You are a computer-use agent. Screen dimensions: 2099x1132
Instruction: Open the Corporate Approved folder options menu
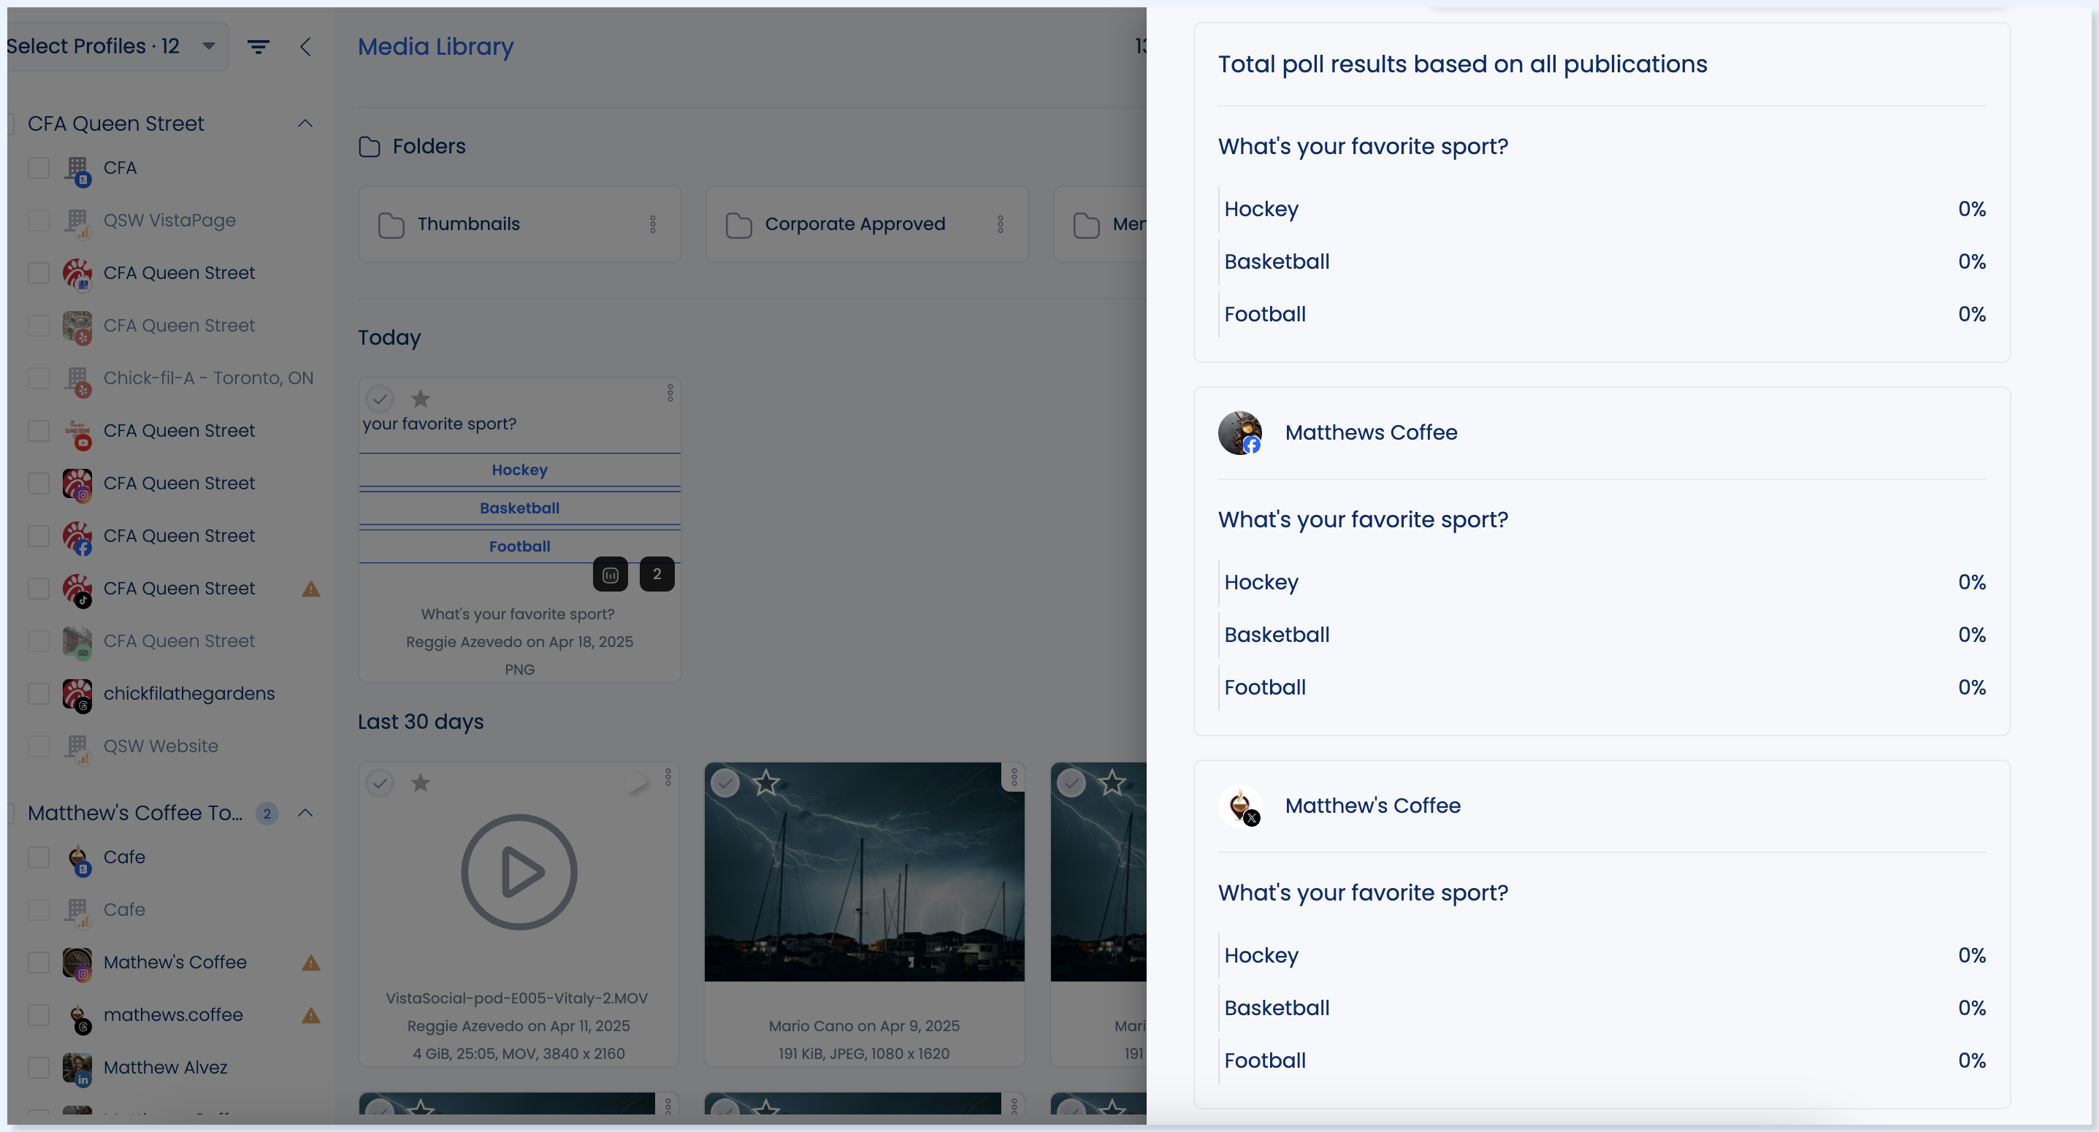click(x=1001, y=224)
